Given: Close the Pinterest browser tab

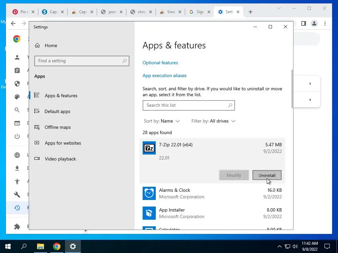Looking at the screenshot, I should [x=33, y=12].
